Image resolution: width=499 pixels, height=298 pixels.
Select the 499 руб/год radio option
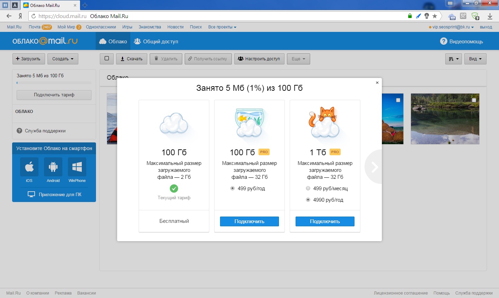point(233,188)
